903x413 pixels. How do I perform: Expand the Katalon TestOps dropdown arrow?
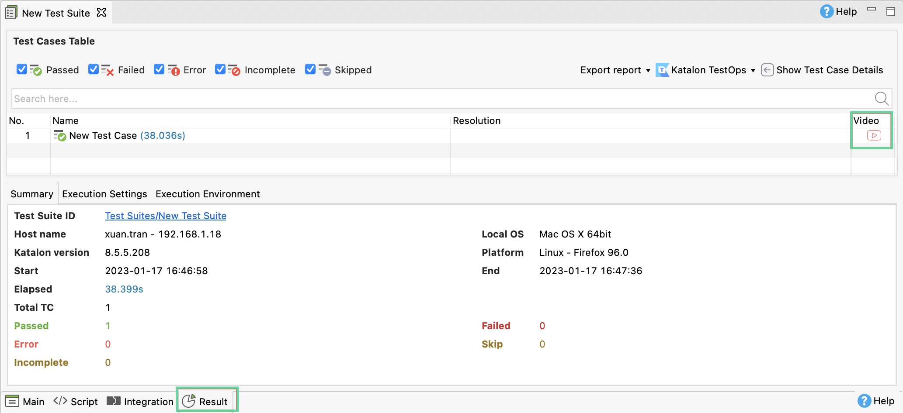point(753,70)
